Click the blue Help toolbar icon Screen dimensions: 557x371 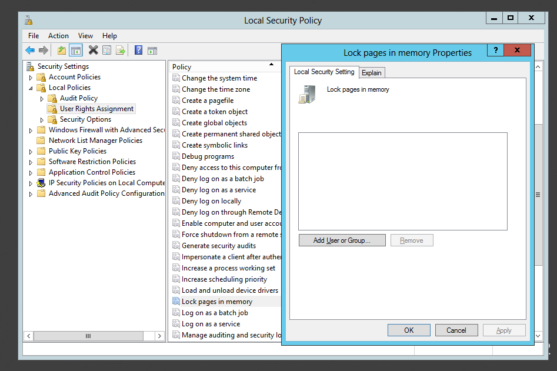(139, 50)
